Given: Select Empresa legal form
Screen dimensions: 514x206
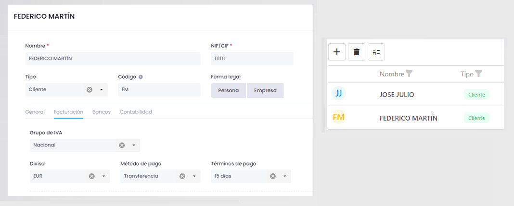Looking at the screenshot, I should coord(265,91).
